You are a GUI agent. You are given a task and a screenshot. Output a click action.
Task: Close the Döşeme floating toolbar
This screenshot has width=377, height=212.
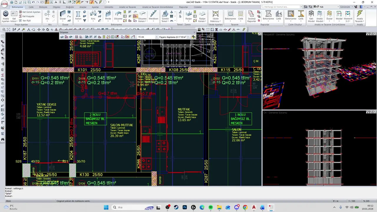[x=194, y=32]
